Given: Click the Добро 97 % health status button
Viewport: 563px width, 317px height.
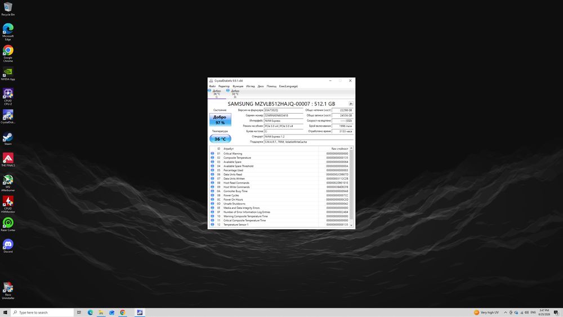Looking at the screenshot, I should coord(220,120).
